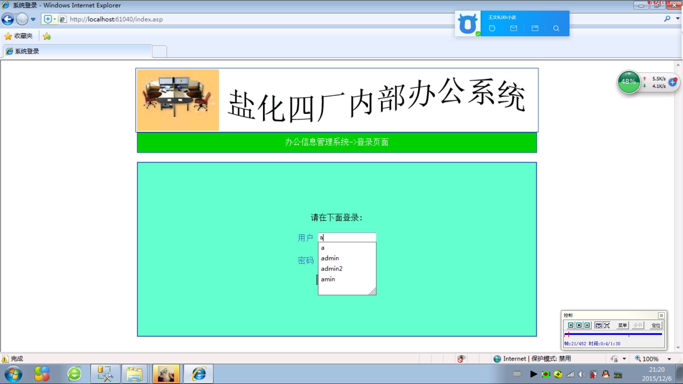Open the mail envelope icon in blue panel
Image resolution: width=683 pixels, height=384 pixels.
pos(513,28)
